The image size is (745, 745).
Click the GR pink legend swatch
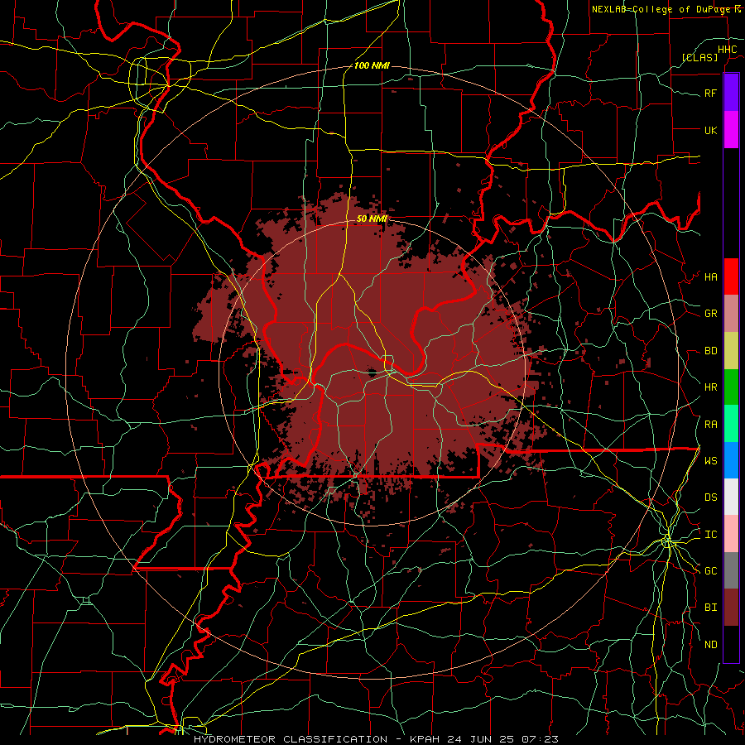731,314
